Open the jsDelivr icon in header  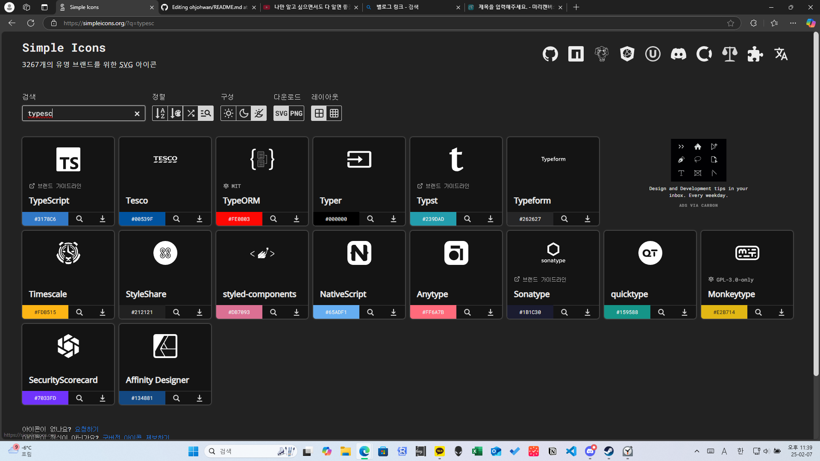627,54
